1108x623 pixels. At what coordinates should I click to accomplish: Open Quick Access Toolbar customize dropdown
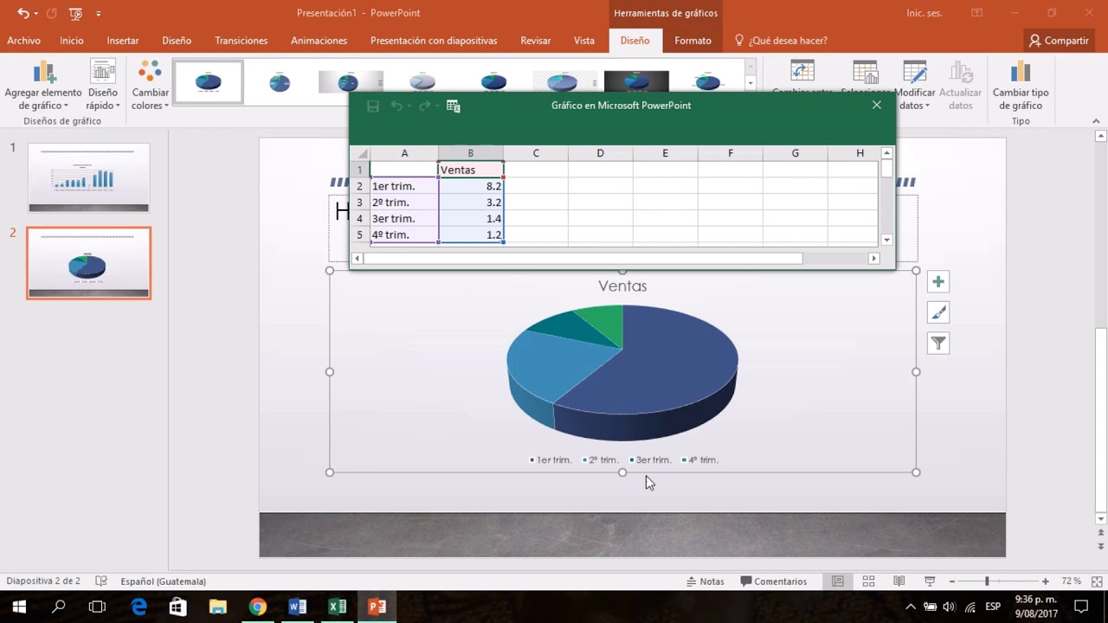coord(99,14)
